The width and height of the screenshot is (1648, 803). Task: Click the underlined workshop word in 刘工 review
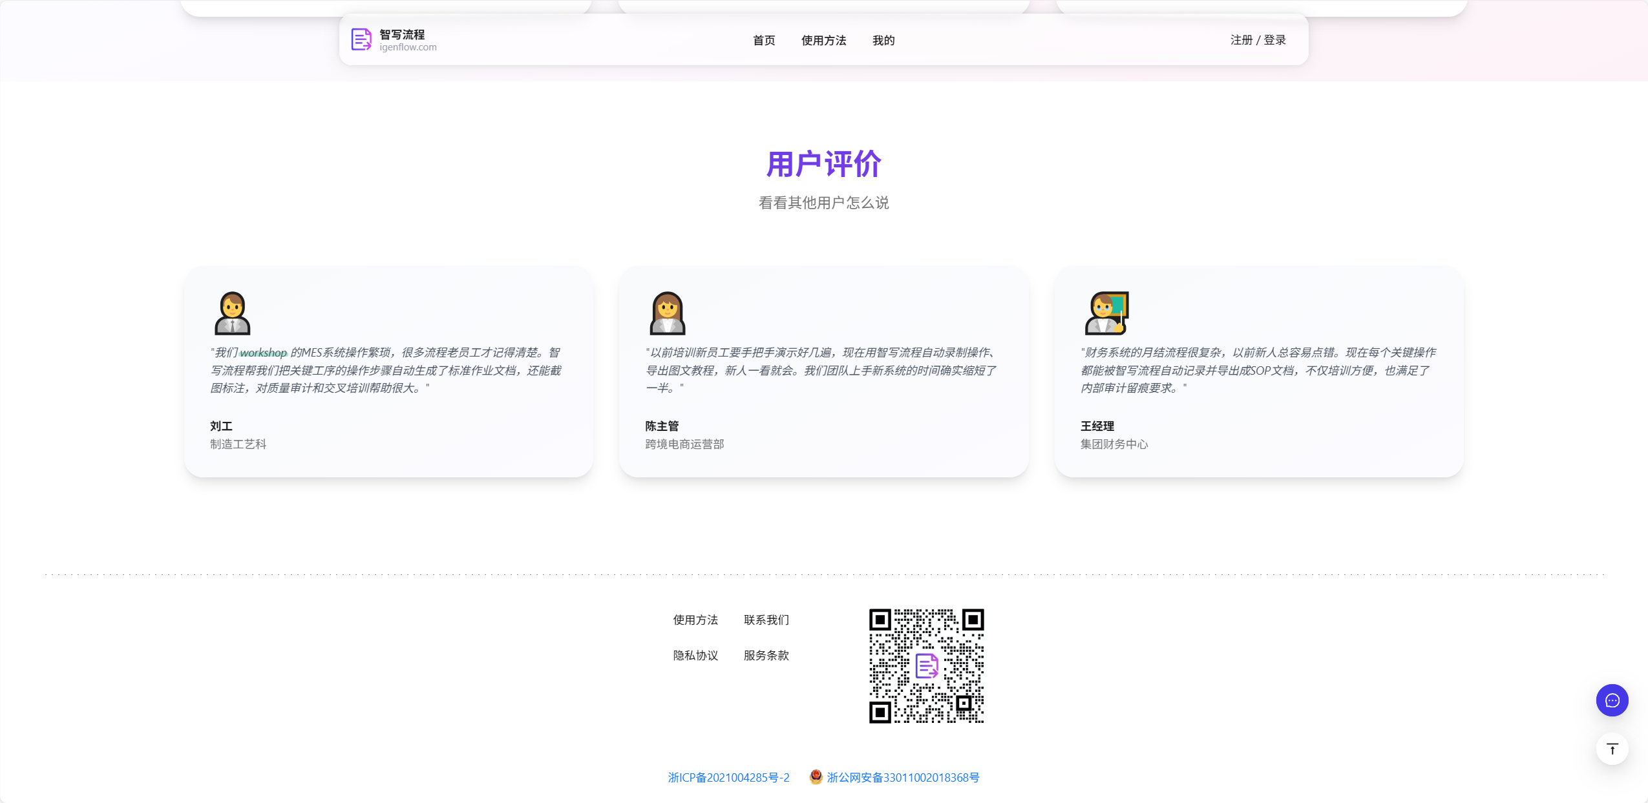coord(263,353)
